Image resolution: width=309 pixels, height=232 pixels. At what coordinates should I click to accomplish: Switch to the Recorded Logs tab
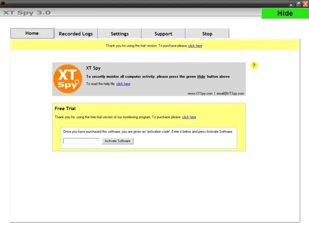click(x=76, y=34)
